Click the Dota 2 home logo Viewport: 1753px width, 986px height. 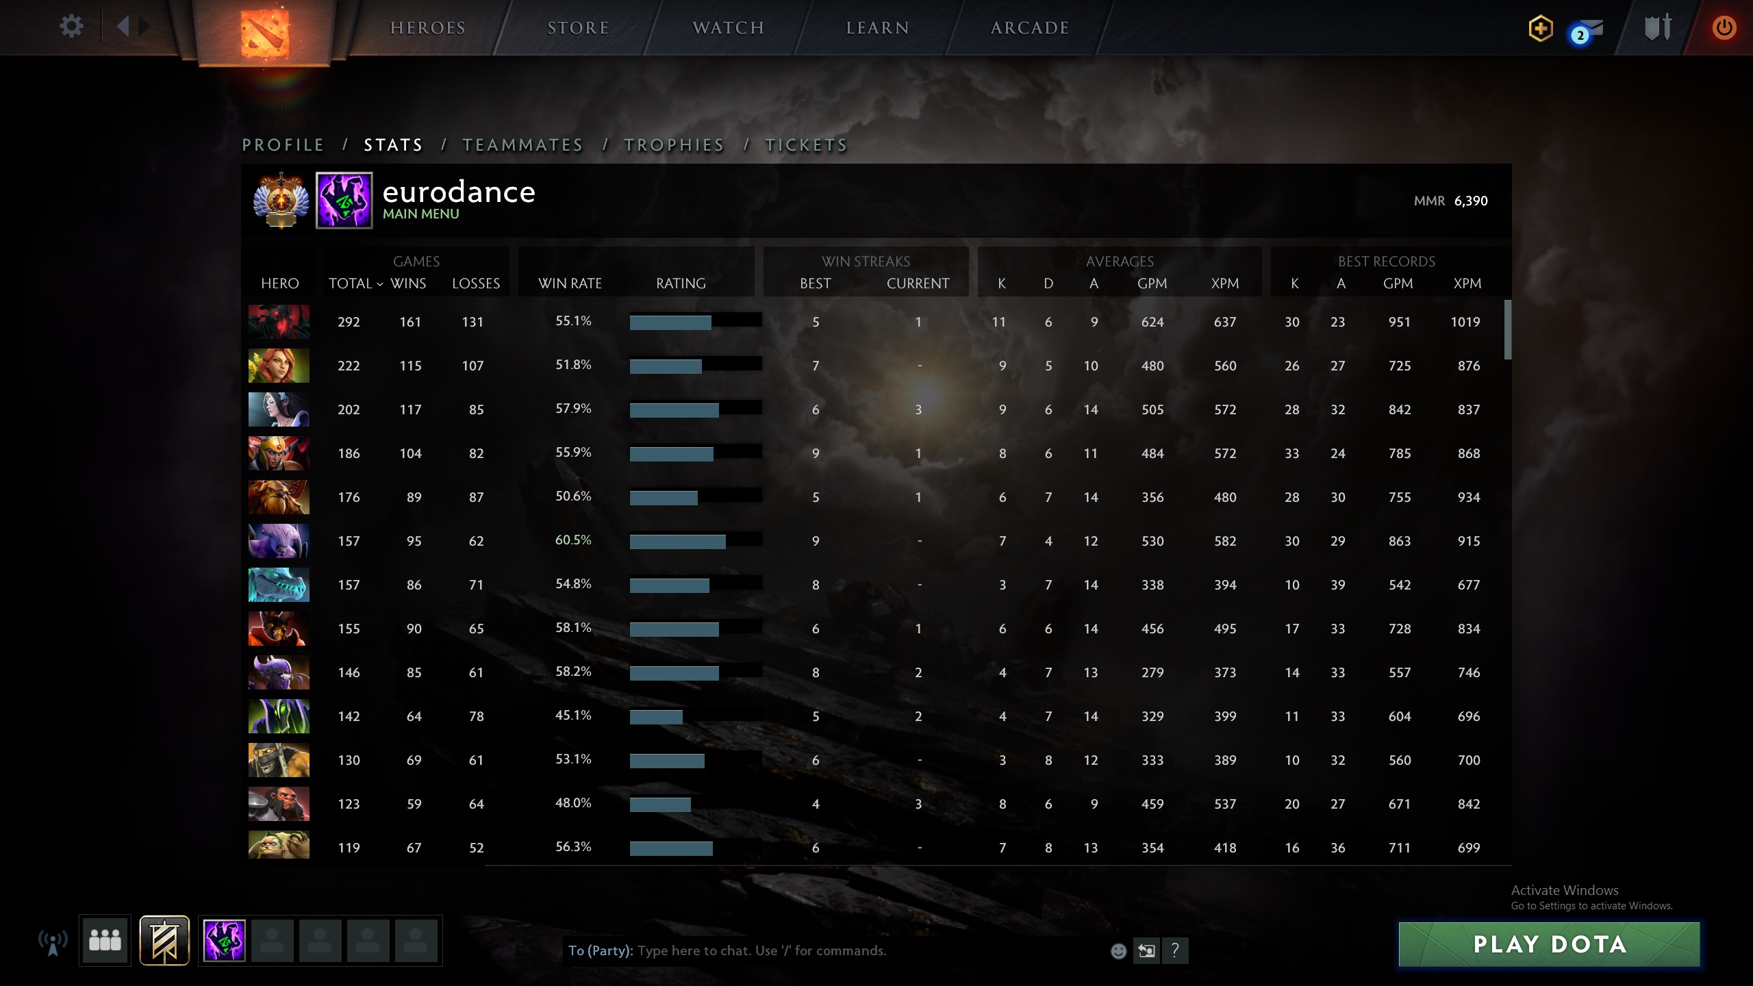pyautogui.click(x=264, y=31)
